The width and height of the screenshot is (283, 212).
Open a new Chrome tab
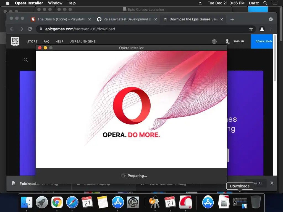pyautogui.click(x=232, y=19)
